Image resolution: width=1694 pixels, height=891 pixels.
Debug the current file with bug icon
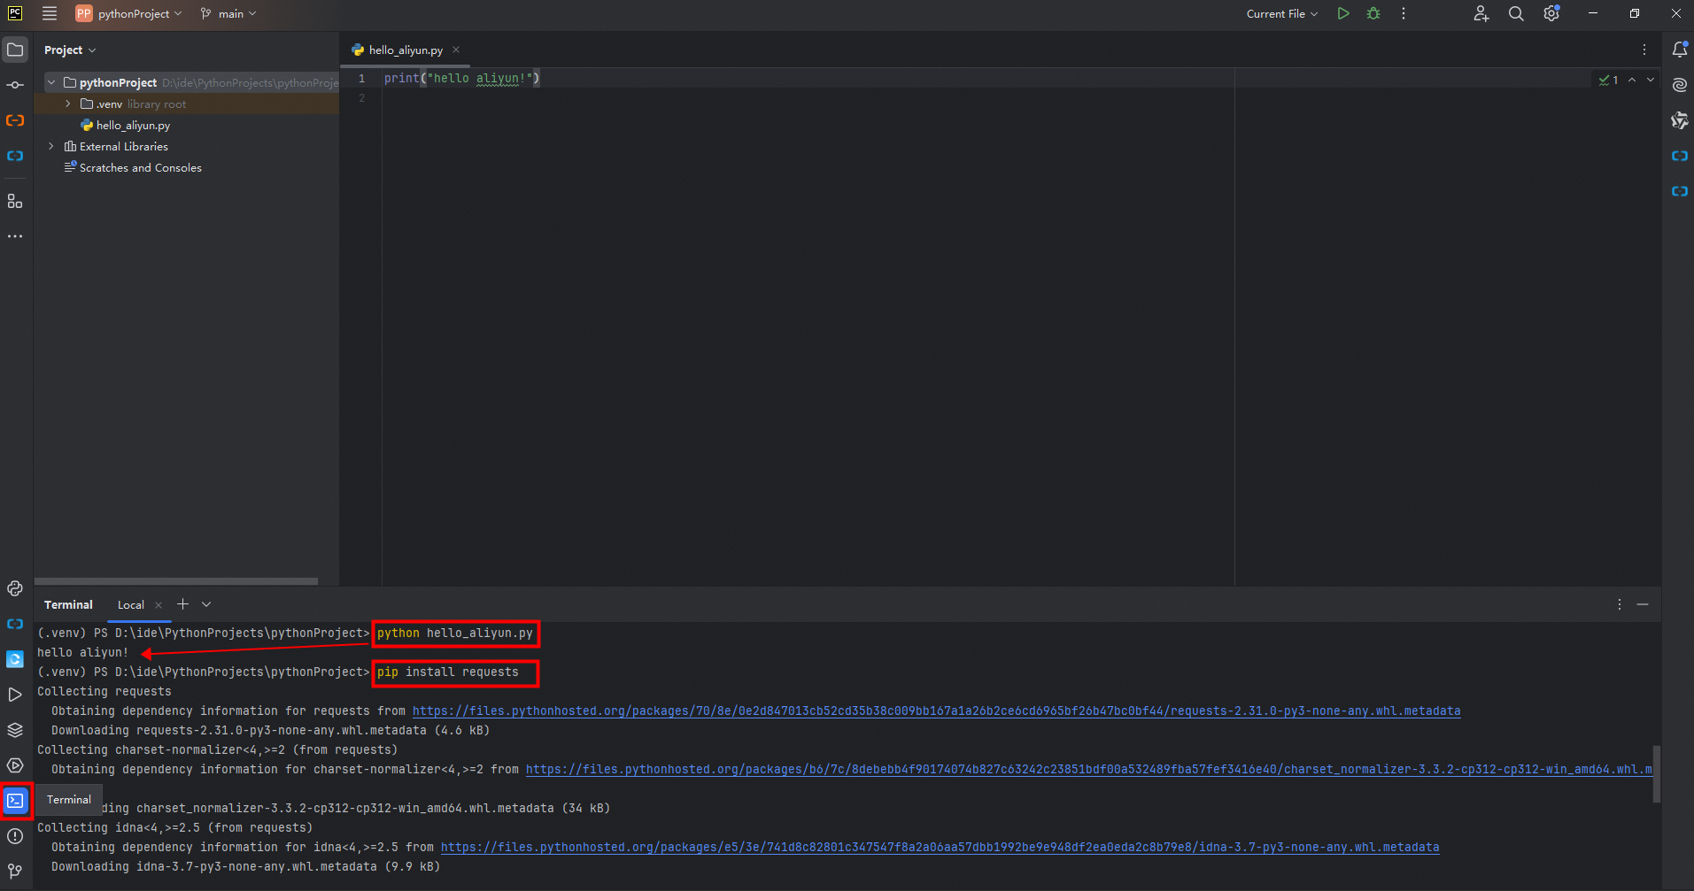point(1373,13)
